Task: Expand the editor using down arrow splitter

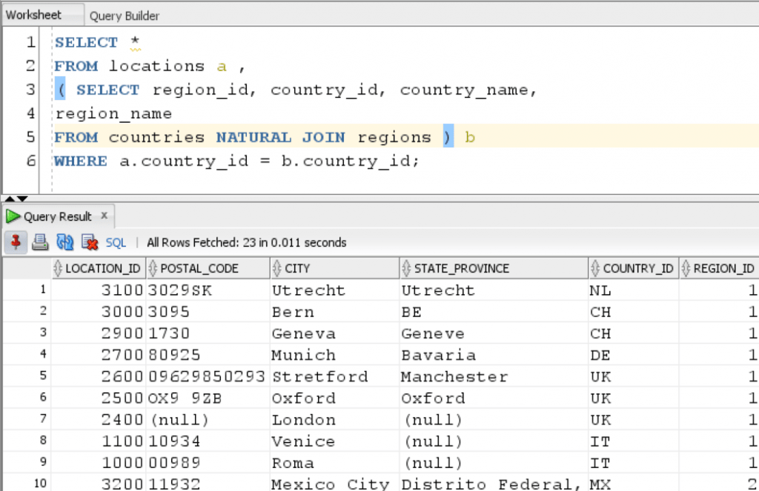Action: pyautogui.click(x=22, y=198)
